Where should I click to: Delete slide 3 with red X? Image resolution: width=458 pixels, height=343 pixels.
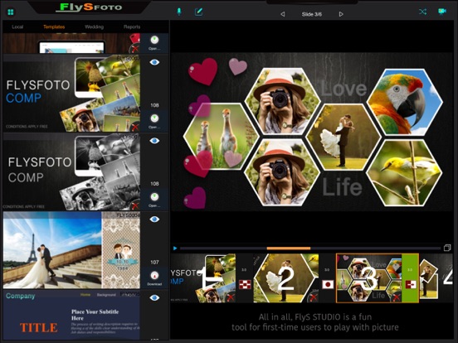click(x=396, y=297)
